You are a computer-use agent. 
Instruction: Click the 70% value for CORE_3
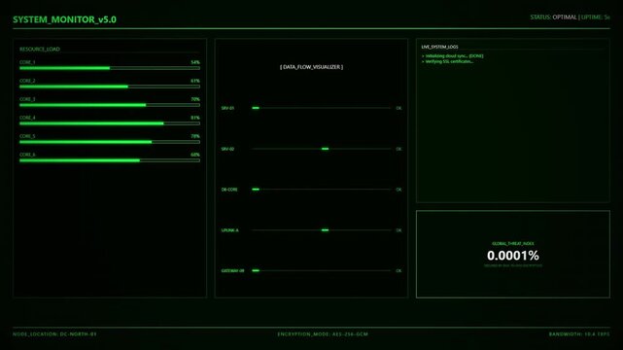click(195, 99)
